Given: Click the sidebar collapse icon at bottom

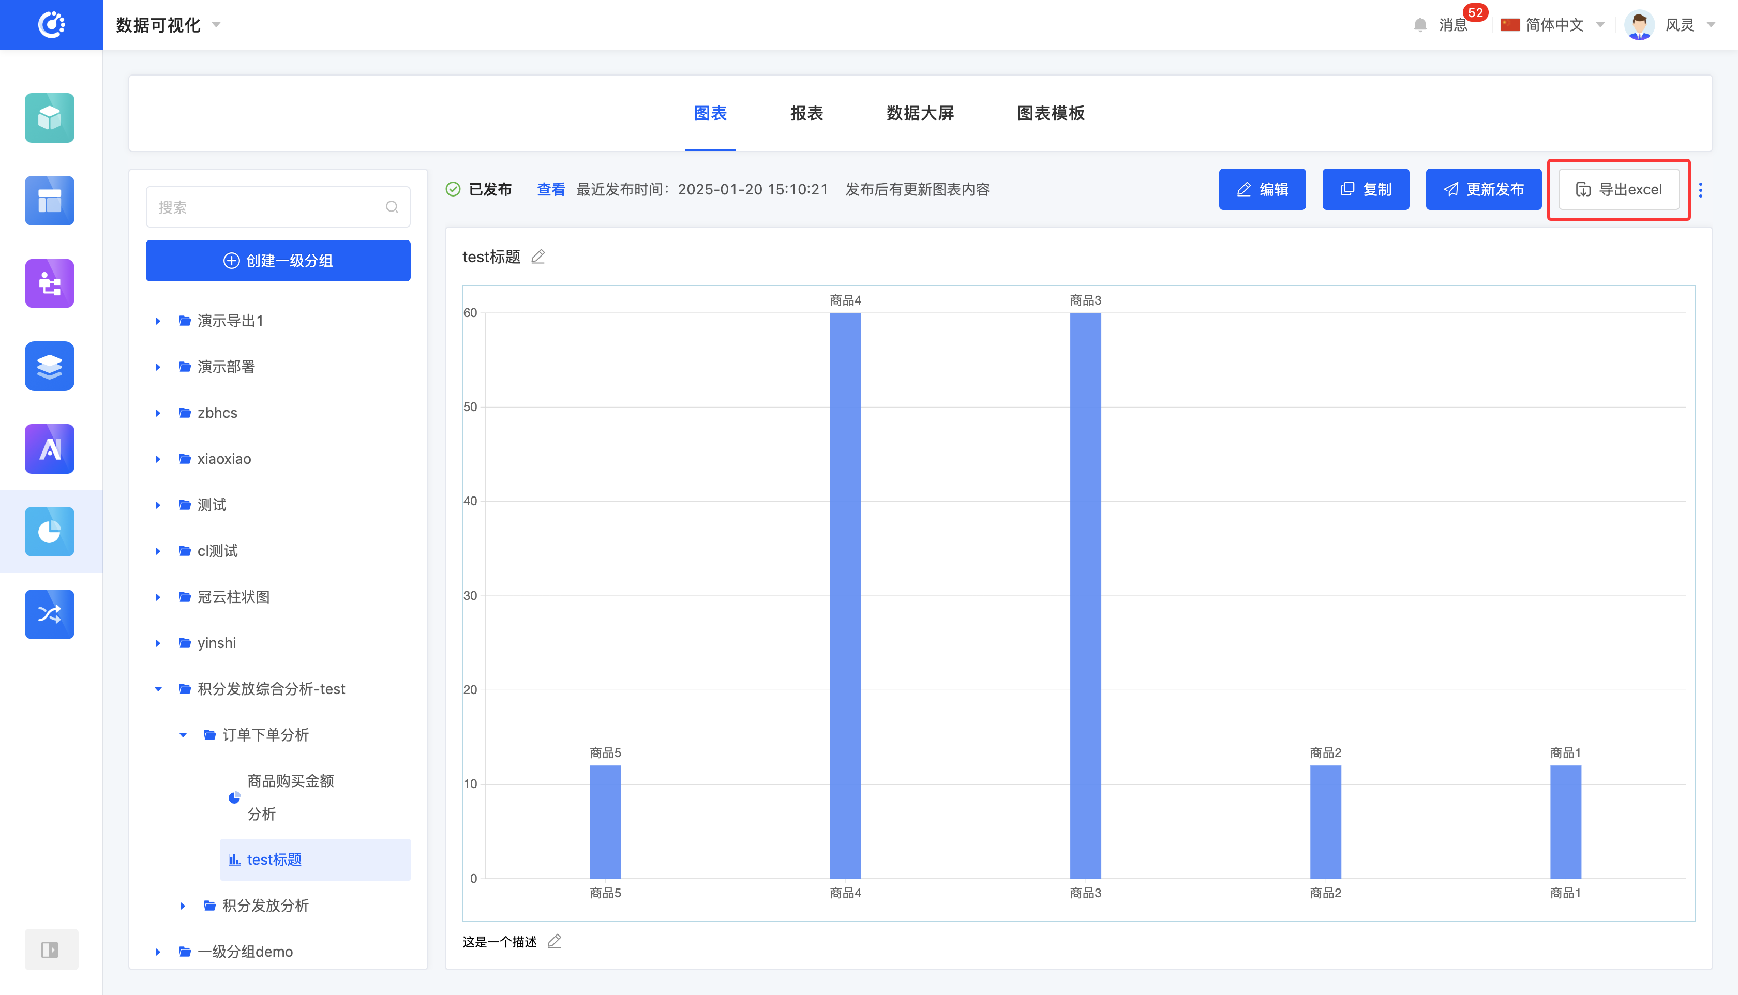Looking at the screenshot, I should click(51, 949).
